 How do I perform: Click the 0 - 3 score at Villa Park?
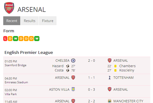pyautogui.click(x=91, y=89)
